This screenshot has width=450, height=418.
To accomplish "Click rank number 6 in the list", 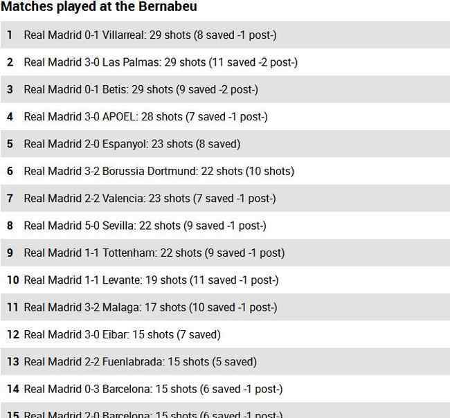I will (x=10, y=171).
